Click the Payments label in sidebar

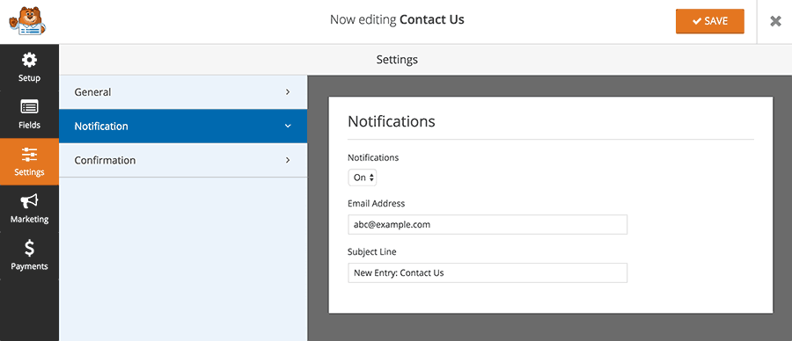pos(29,266)
